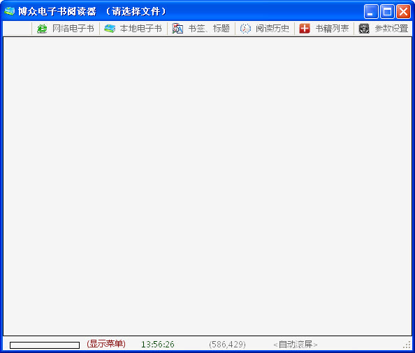The width and height of the screenshot is (415, 353).
Task: Click the empty reading content area
Action: 207,187
